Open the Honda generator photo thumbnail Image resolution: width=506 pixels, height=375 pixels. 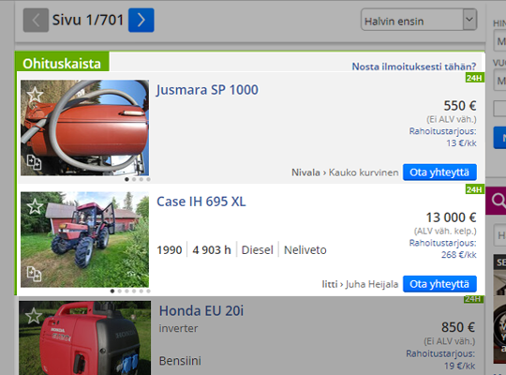coord(84,337)
